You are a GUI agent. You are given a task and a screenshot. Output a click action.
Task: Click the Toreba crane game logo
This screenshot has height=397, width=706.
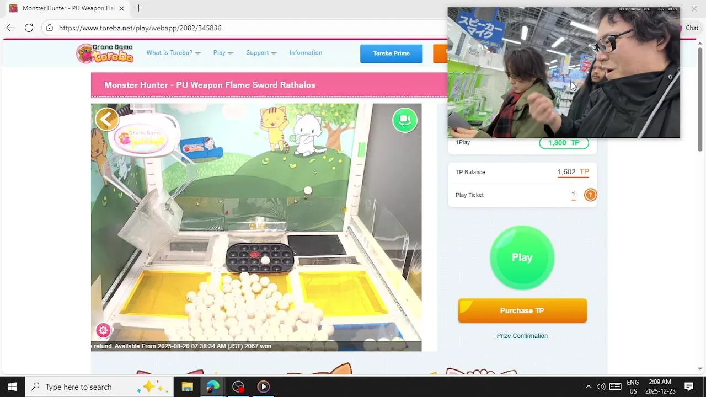105,53
